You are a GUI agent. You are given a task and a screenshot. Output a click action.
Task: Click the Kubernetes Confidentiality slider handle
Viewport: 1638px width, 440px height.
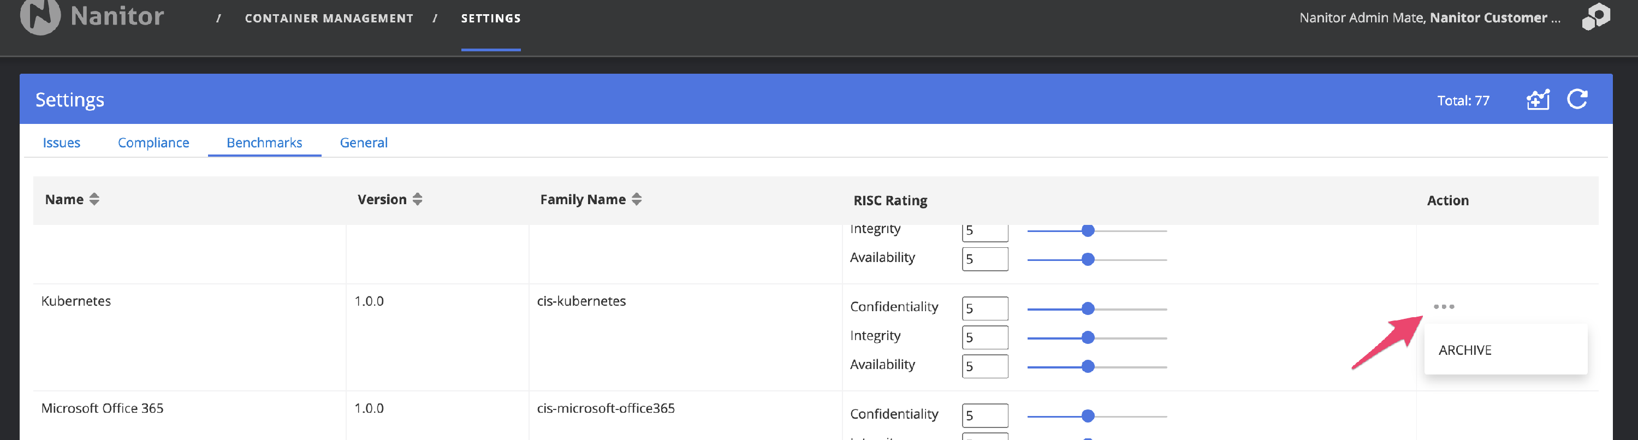coord(1088,309)
